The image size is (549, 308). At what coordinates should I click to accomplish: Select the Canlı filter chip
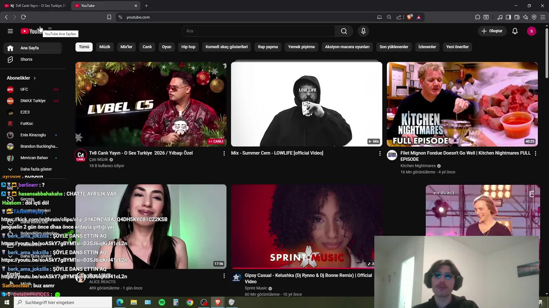147,47
